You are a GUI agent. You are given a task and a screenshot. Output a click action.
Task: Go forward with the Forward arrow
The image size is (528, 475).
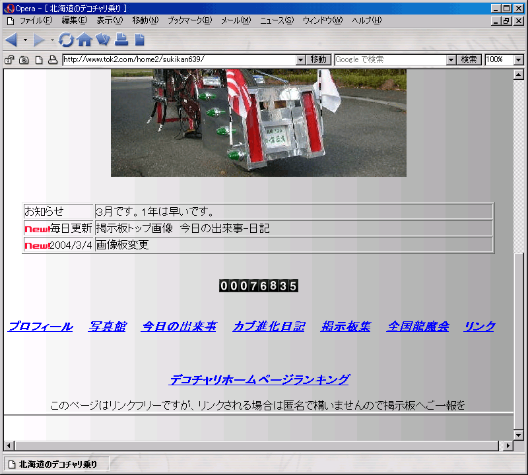(39, 40)
